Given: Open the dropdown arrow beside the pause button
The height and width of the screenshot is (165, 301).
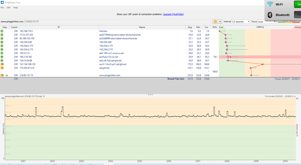Looking at the screenshot, I should pyautogui.click(x=220, y=21).
